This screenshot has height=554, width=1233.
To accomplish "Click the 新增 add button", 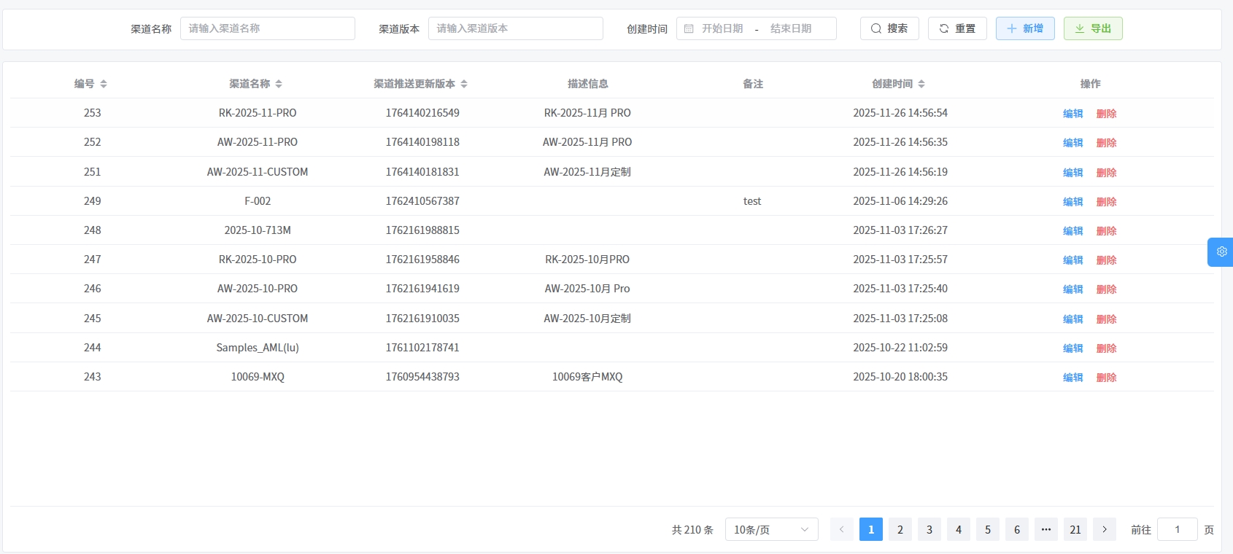I will click(x=1024, y=28).
